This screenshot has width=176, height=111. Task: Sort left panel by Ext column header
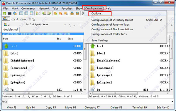[61, 38]
